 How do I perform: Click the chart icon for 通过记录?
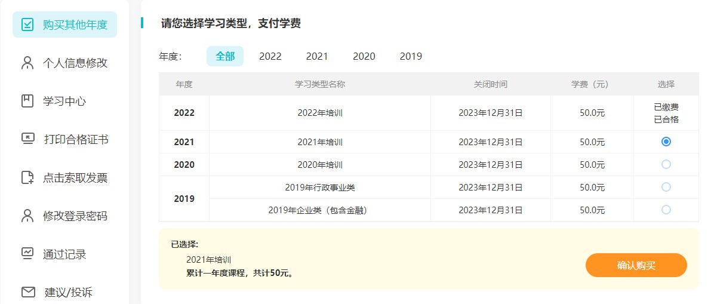click(27, 254)
